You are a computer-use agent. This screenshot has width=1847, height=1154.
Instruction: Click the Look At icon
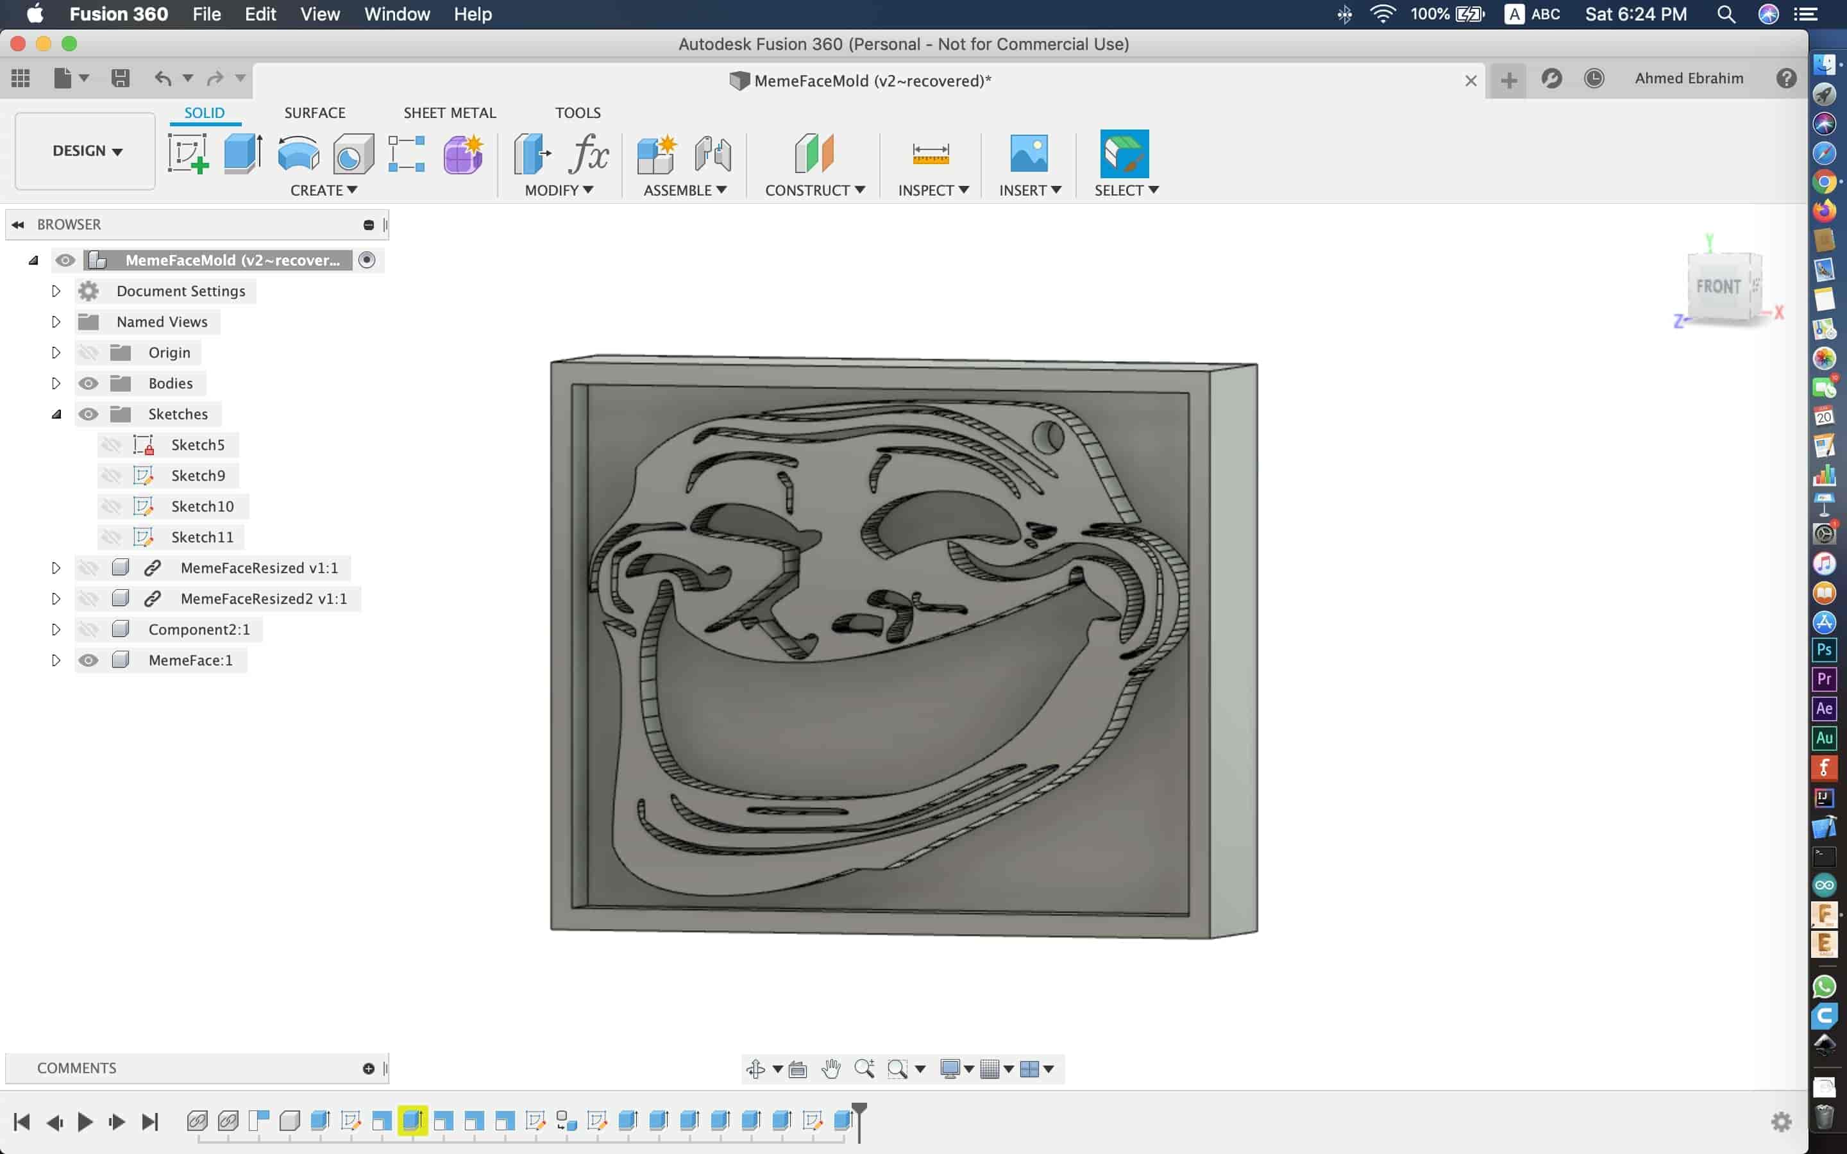[x=798, y=1069]
